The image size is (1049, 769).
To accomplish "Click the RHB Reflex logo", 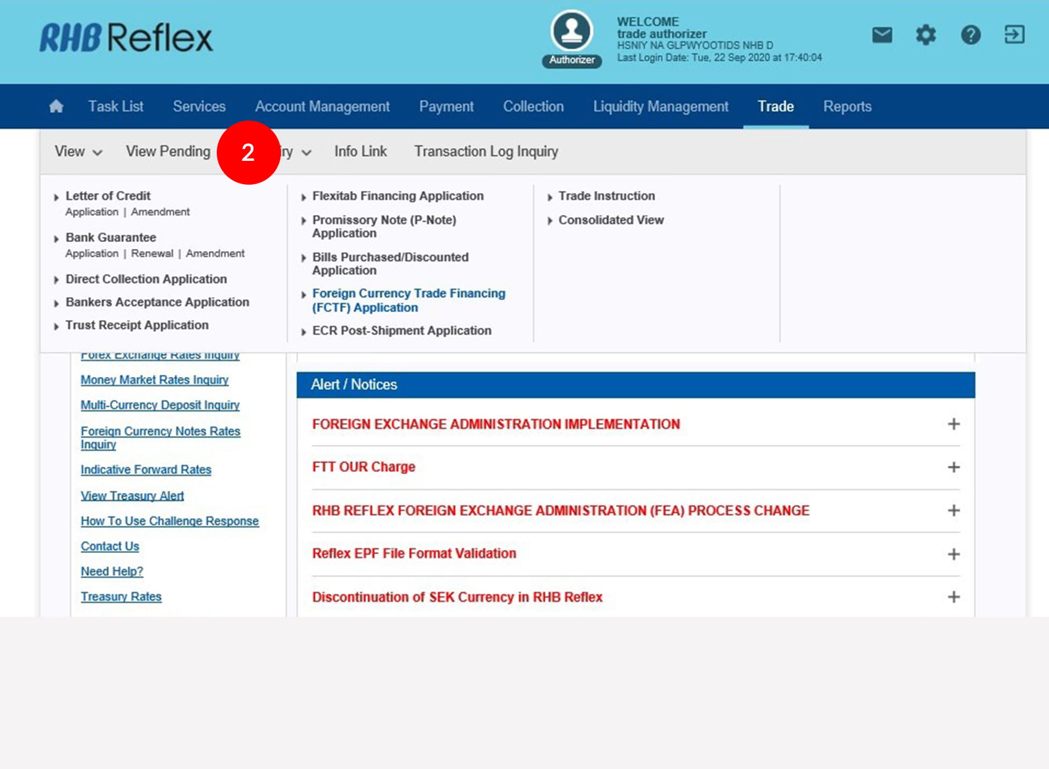I will coord(126,38).
